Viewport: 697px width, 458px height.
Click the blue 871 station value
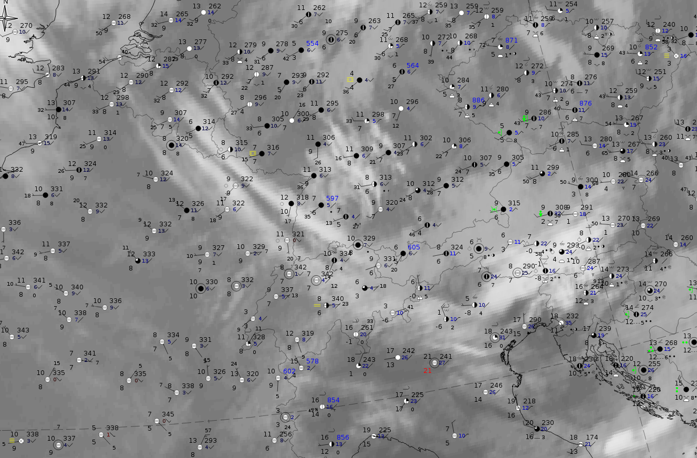(x=511, y=40)
